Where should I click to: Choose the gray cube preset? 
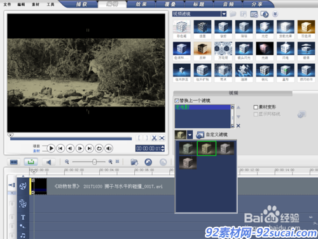click(x=226, y=148)
